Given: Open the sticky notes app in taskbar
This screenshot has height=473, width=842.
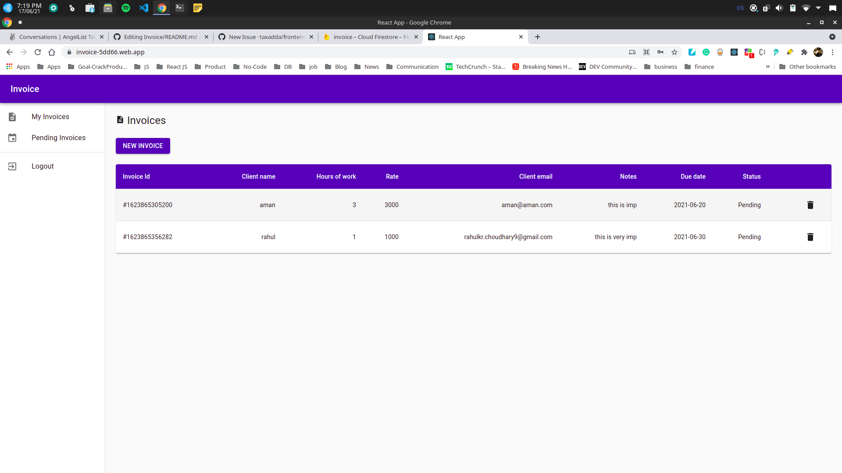Looking at the screenshot, I should [198, 8].
